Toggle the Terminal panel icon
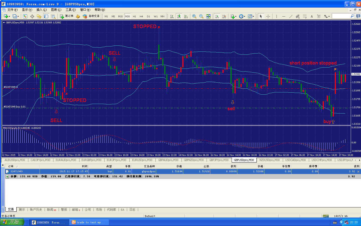 46,16
